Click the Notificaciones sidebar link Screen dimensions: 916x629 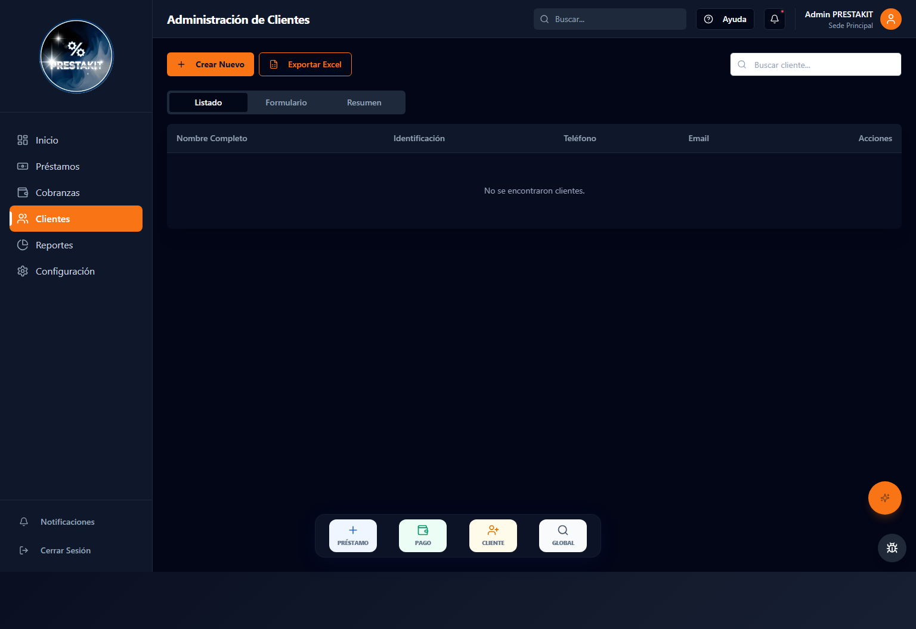67,522
